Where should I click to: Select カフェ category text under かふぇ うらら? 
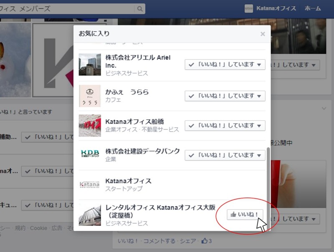tap(113, 100)
